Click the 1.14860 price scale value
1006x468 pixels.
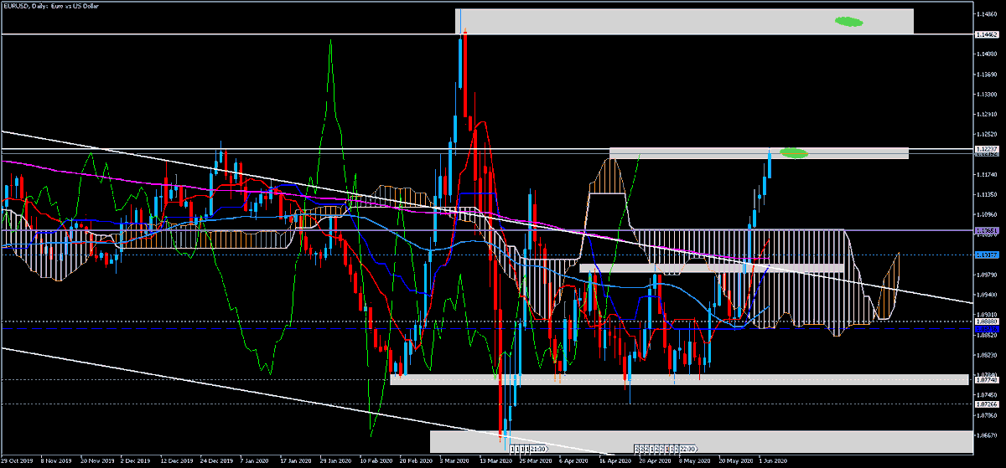coord(987,14)
